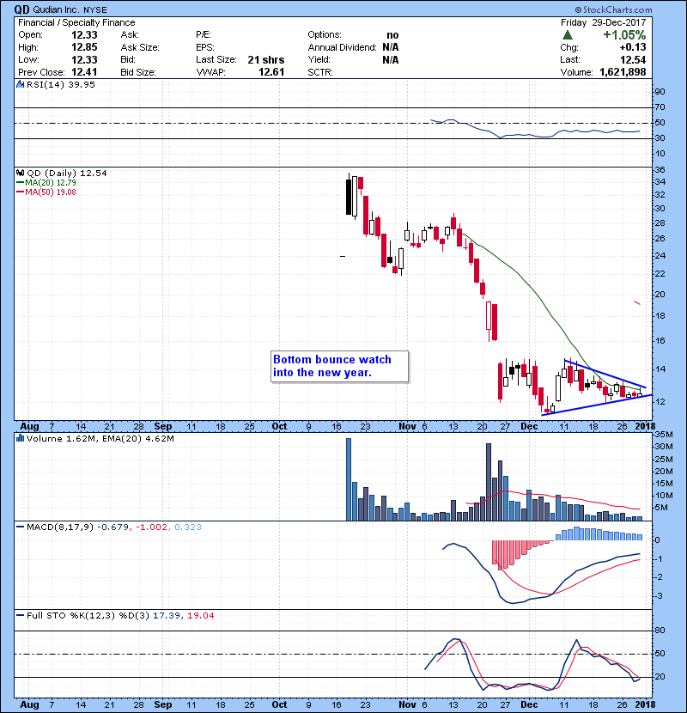Click the +1.05% percent change
This screenshot has width=687, height=713.
[624, 35]
